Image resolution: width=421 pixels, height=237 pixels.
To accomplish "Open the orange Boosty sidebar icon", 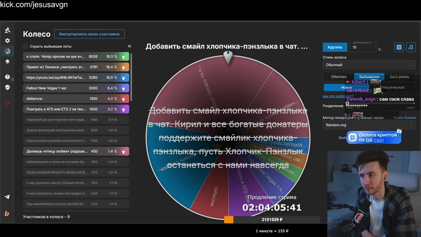I will pyautogui.click(x=7, y=214).
